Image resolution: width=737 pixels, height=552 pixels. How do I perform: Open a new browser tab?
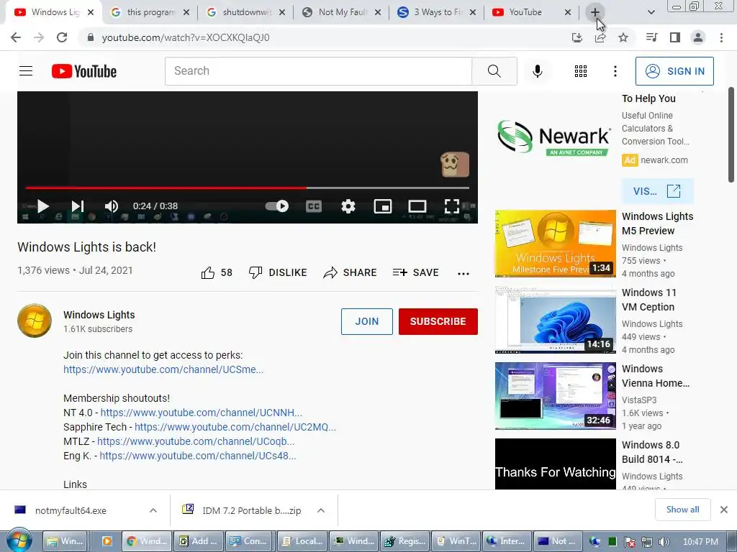coord(594,13)
